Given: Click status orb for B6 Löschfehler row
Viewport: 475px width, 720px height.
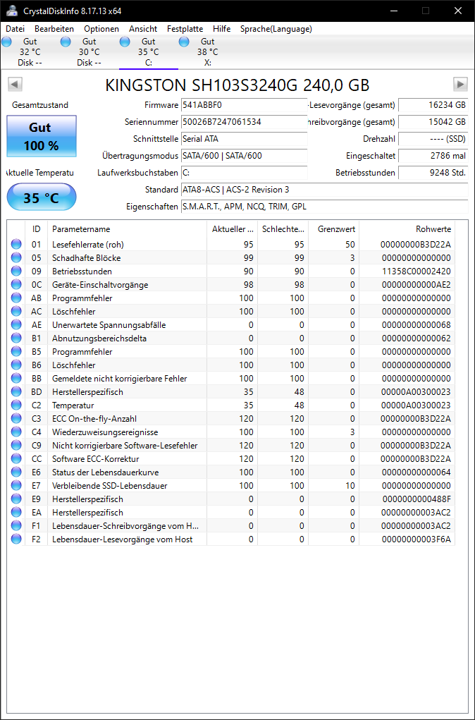Looking at the screenshot, I should coord(16,365).
